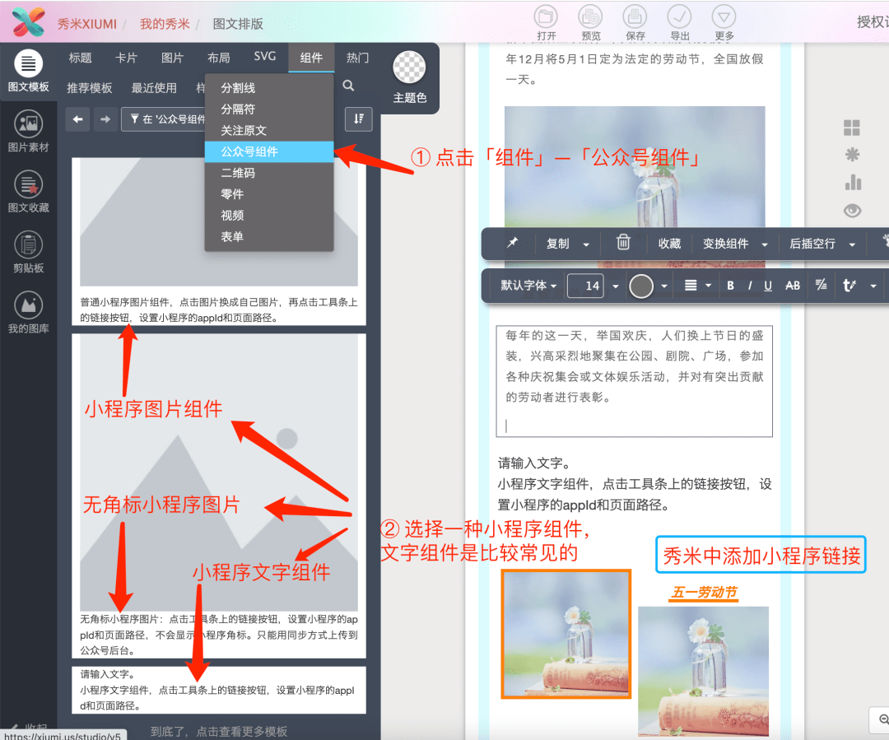Click the asterisk icon on right side
This screenshot has width=889, height=740.
coord(852,155)
